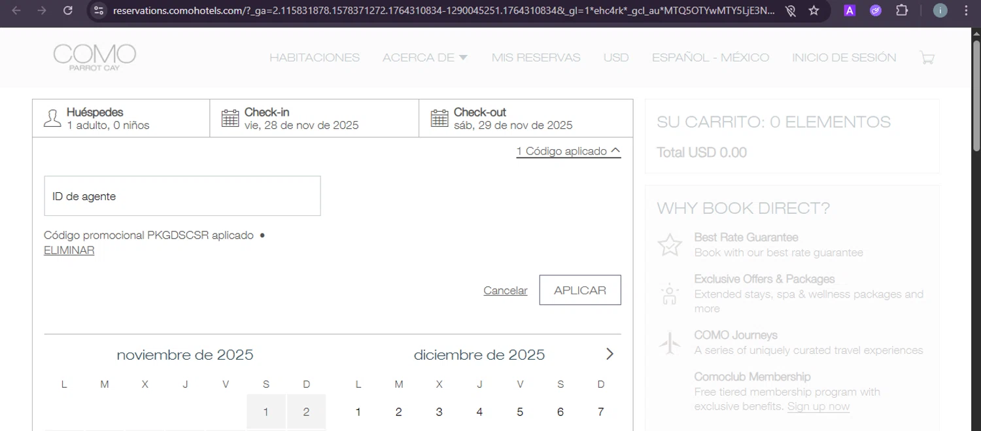Click the Check-in calendar icon

[x=230, y=118]
